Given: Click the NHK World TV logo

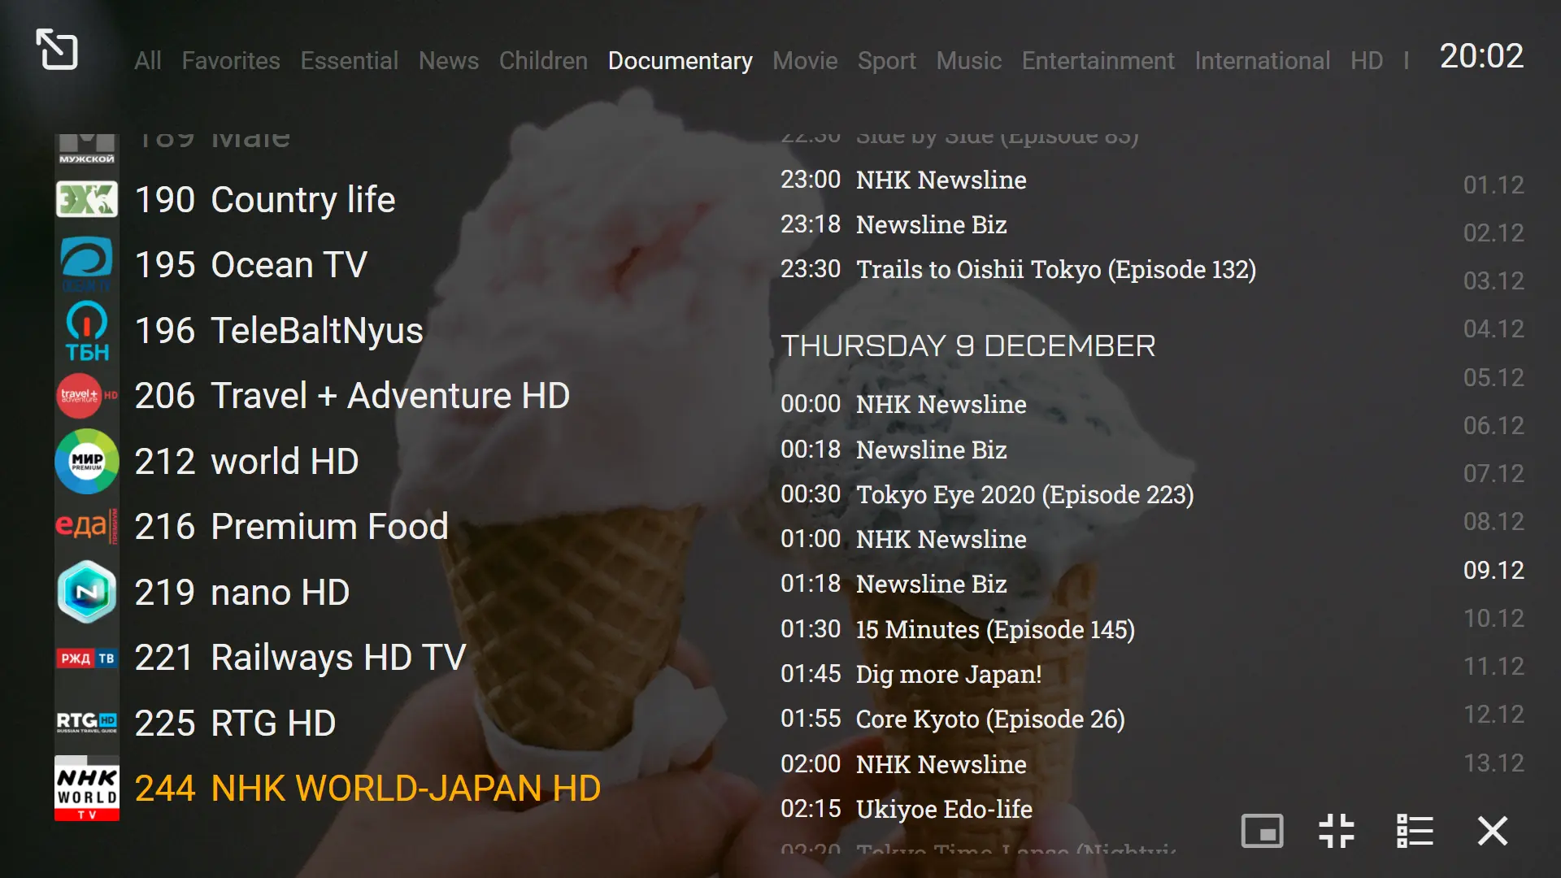Looking at the screenshot, I should point(87,789).
